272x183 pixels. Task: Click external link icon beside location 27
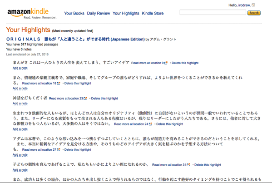click(x=59, y=149)
